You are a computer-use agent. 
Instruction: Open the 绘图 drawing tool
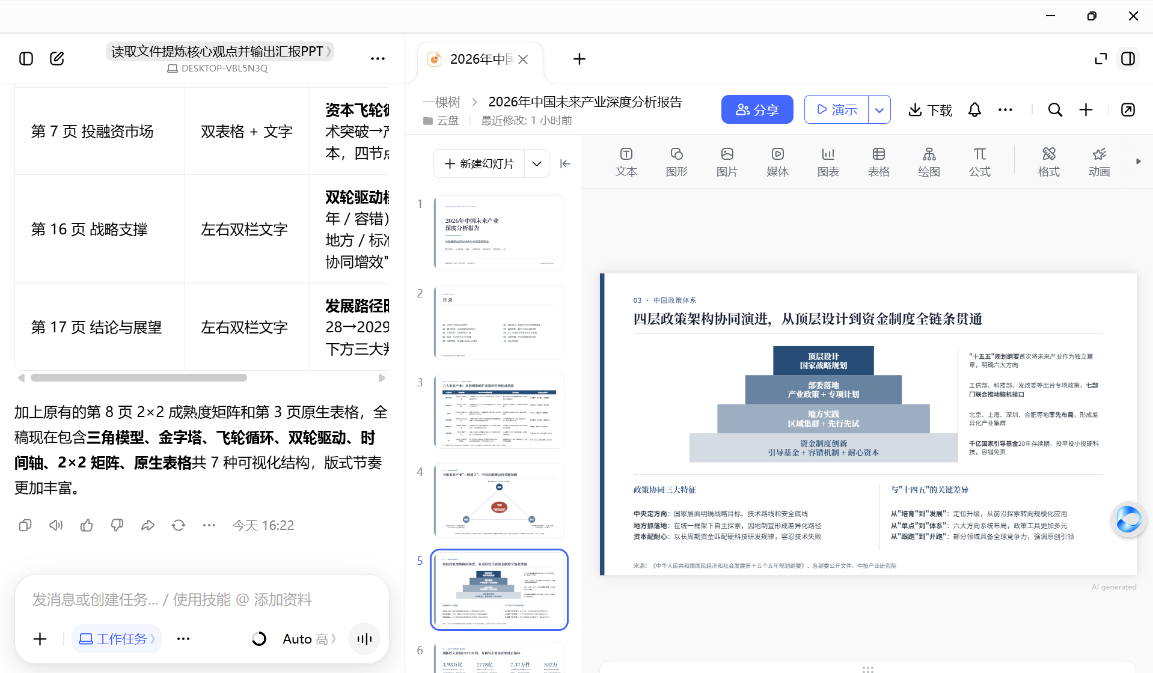[929, 162]
